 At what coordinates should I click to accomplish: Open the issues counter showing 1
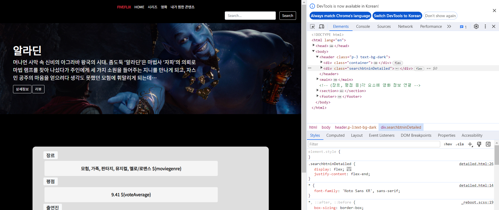463,27
